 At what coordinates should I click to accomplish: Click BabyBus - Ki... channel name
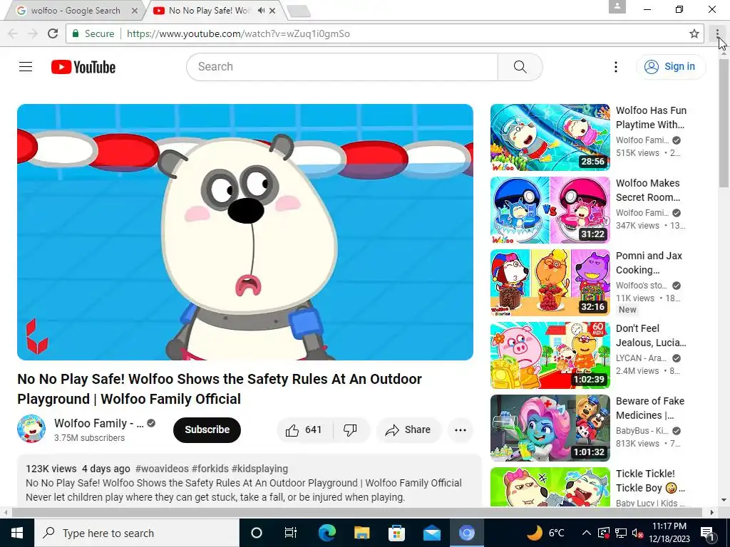642,431
